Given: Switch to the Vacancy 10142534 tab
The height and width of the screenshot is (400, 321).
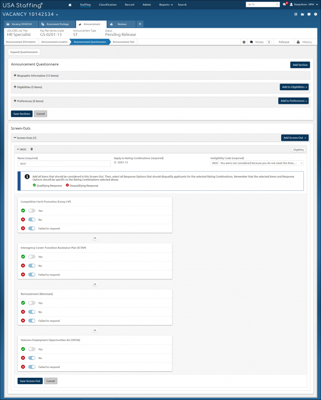Looking at the screenshot, I should (21, 24).
